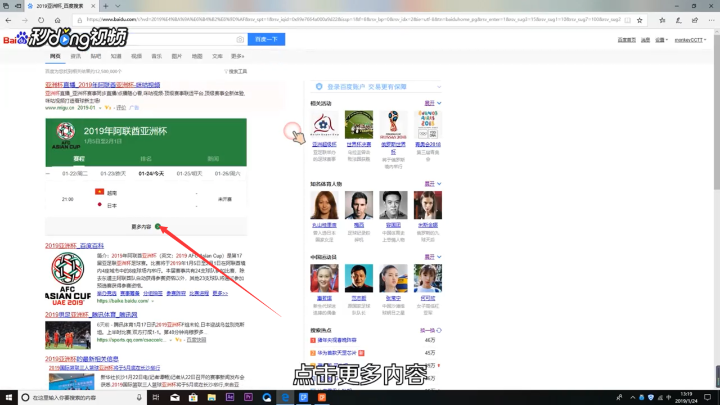Share this page icon in toolbar

[695, 20]
